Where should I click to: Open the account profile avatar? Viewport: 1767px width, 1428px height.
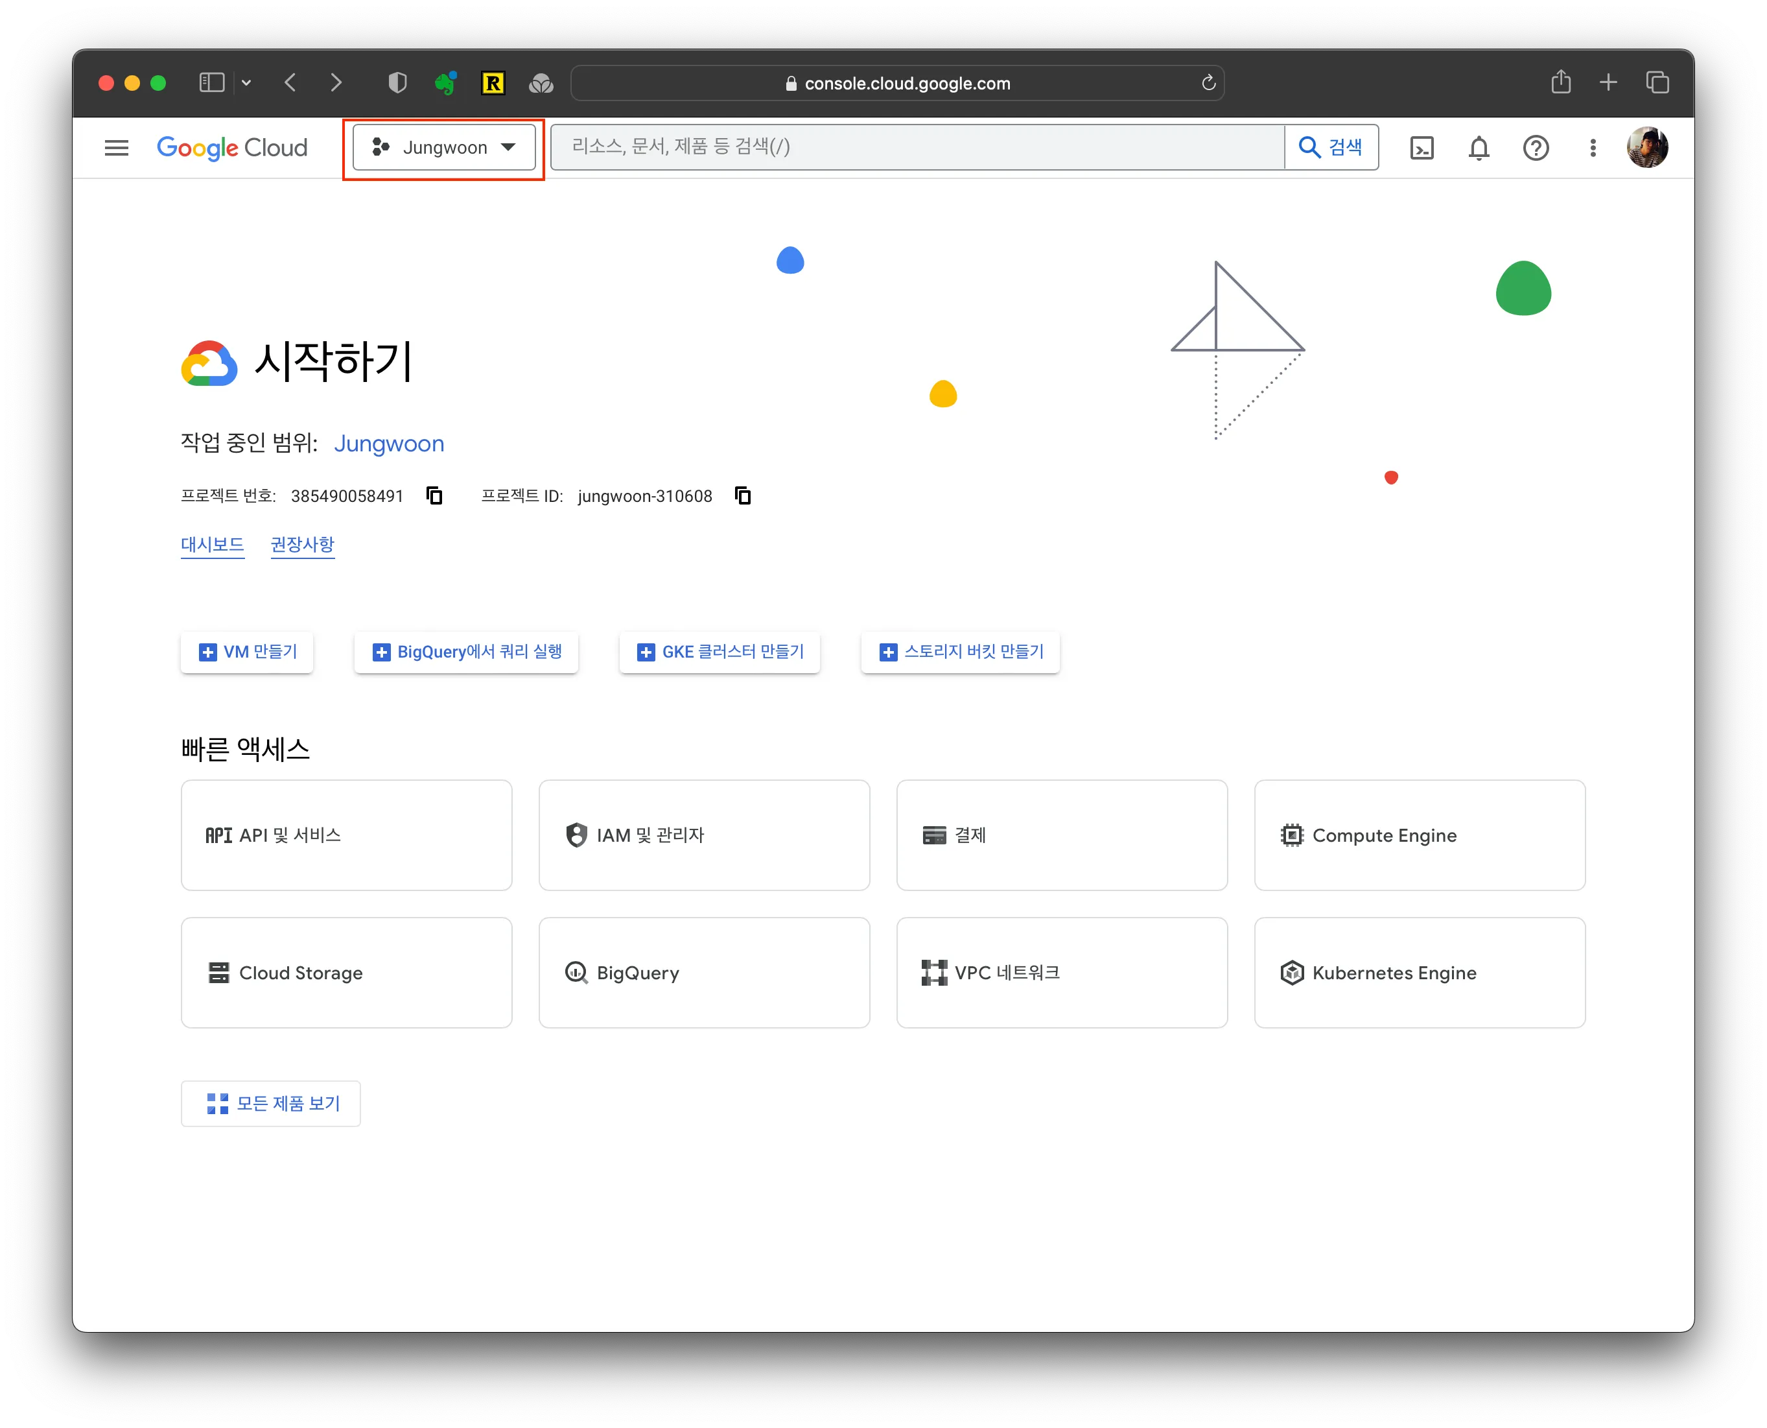click(1647, 147)
